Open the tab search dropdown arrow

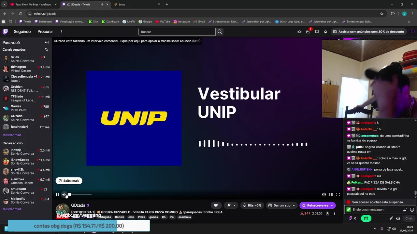[4, 5]
